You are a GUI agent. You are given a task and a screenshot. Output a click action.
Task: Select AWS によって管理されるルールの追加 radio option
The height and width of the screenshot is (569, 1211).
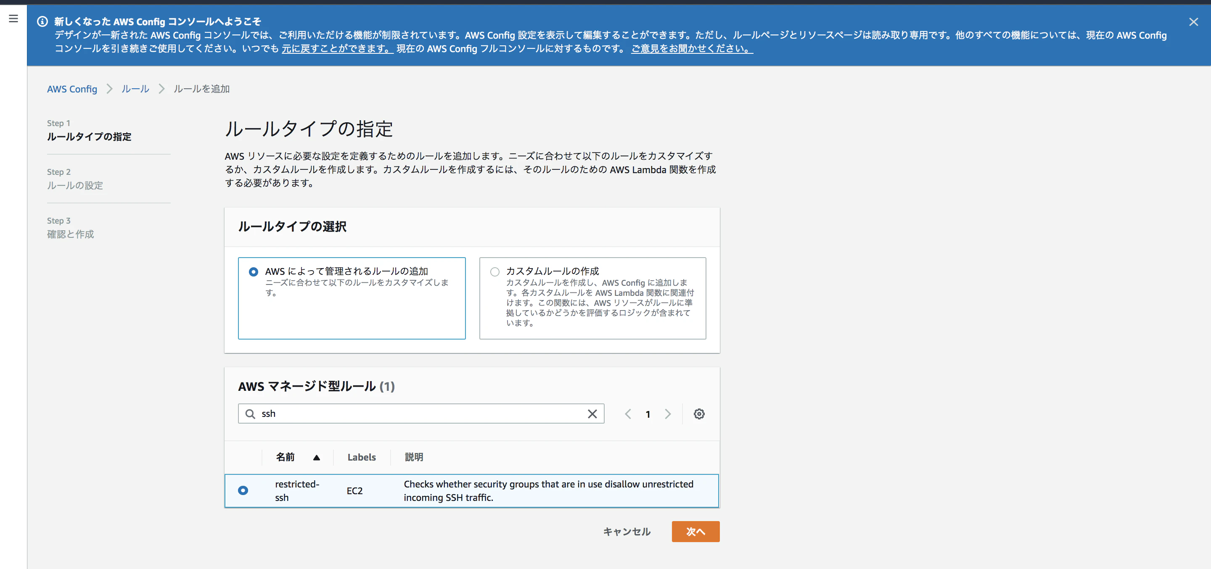pos(254,271)
